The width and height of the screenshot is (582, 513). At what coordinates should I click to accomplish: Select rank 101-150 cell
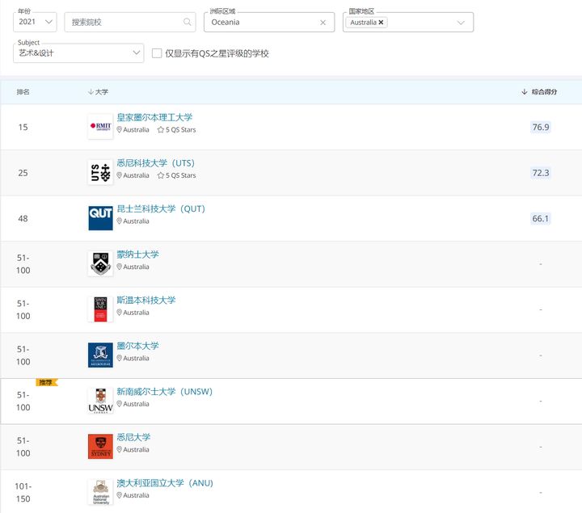23,493
